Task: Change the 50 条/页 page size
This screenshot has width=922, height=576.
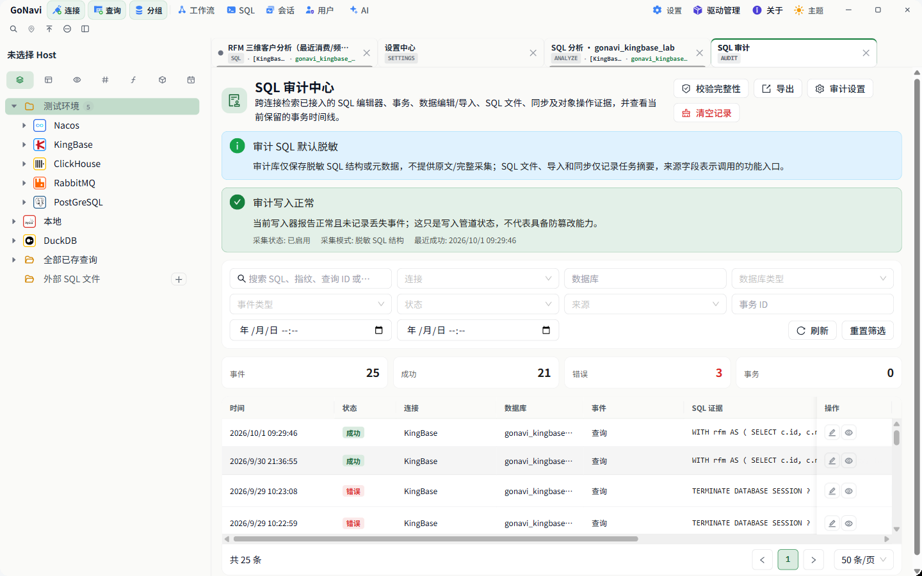Action: (864, 559)
